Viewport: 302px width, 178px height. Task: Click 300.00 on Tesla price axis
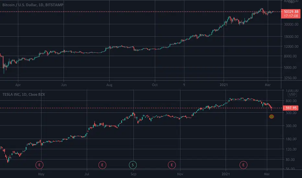click(x=291, y=126)
